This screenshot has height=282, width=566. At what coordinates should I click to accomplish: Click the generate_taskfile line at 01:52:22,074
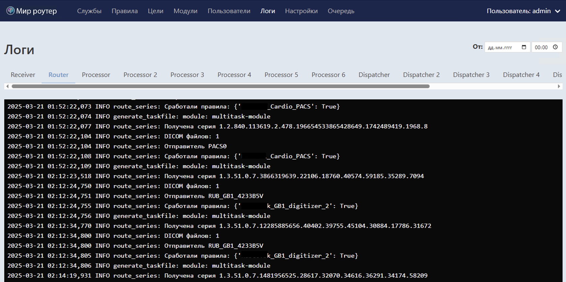pos(139,116)
